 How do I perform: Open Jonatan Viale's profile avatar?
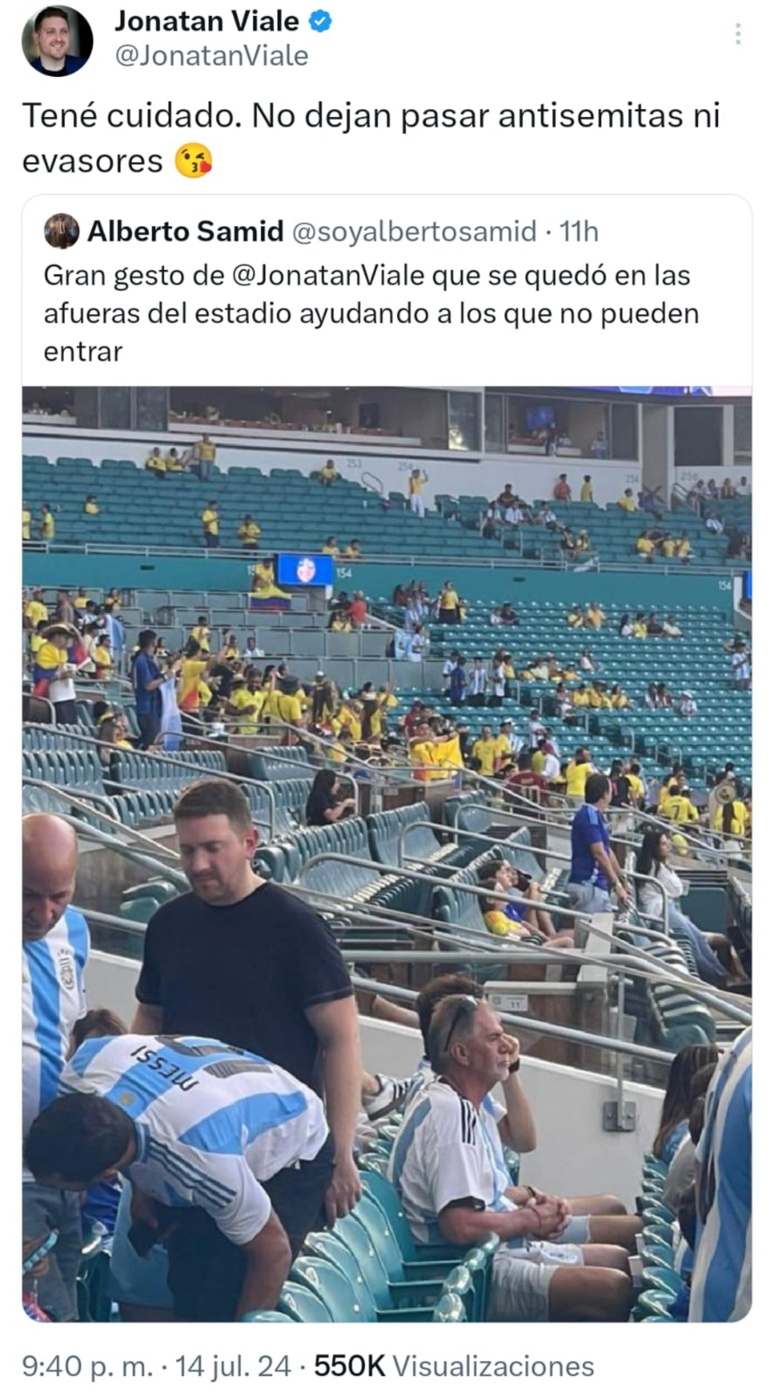[57, 41]
